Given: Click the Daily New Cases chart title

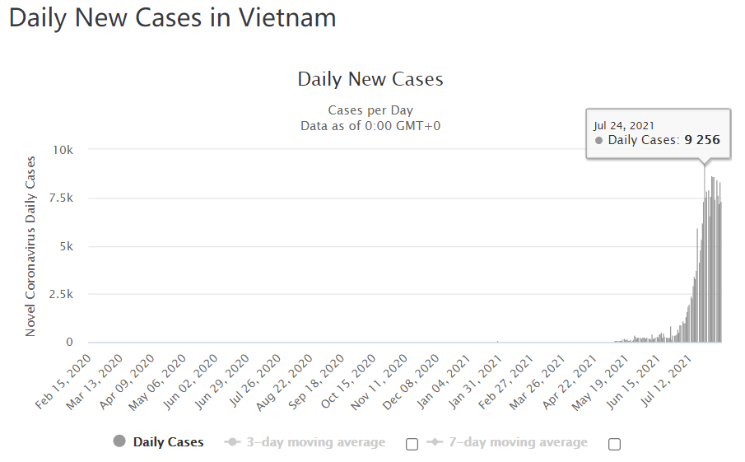Looking at the screenshot, I should 370,80.
